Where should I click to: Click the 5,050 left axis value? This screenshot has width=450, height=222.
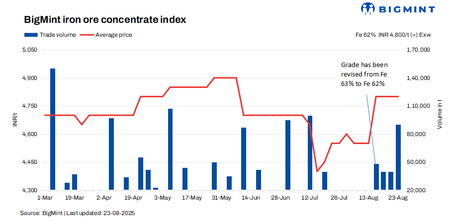pos(30,50)
